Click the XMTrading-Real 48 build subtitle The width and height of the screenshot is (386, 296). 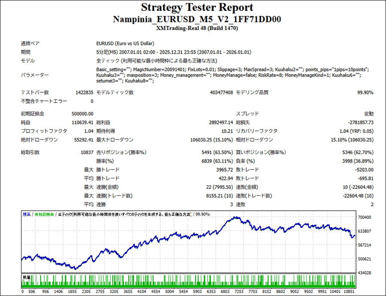(197, 28)
